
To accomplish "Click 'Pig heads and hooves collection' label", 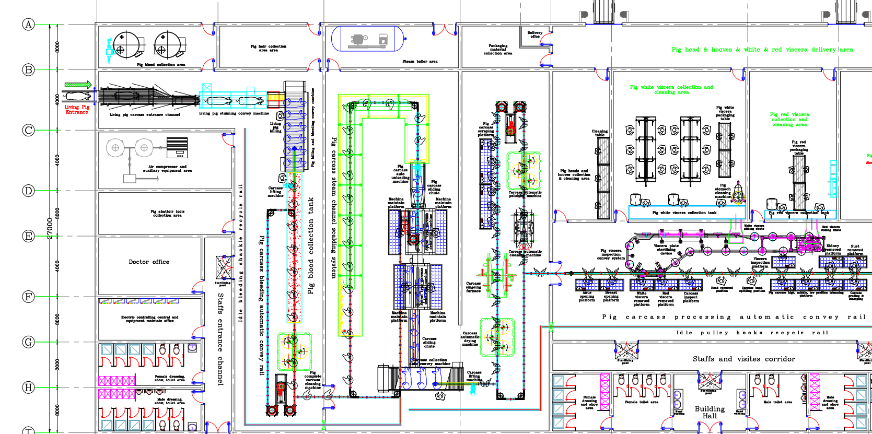I will (574, 174).
